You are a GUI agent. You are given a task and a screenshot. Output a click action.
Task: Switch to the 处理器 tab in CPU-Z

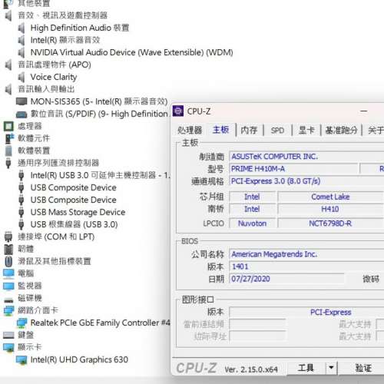point(190,130)
